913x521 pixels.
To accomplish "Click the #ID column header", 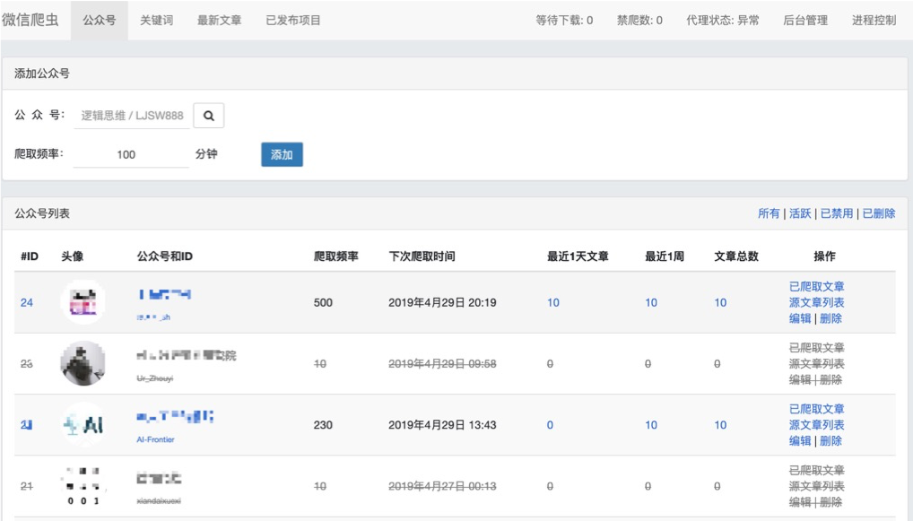I will pyautogui.click(x=30, y=256).
